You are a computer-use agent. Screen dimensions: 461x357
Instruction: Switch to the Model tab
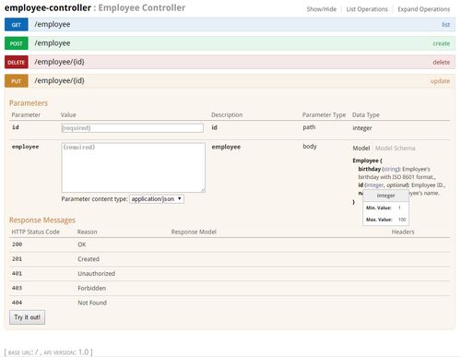(x=361, y=149)
